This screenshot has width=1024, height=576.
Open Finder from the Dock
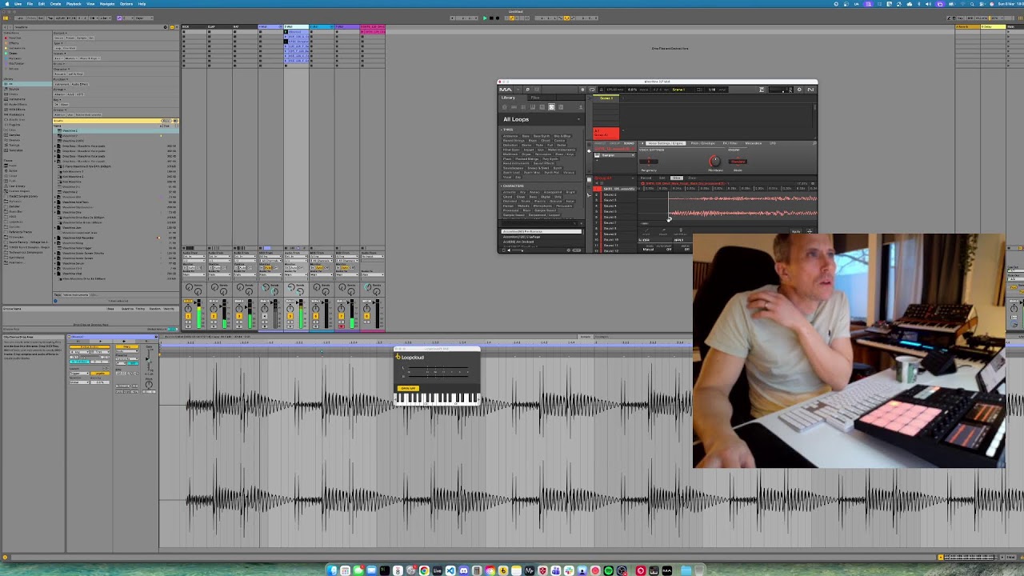(x=332, y=570)
